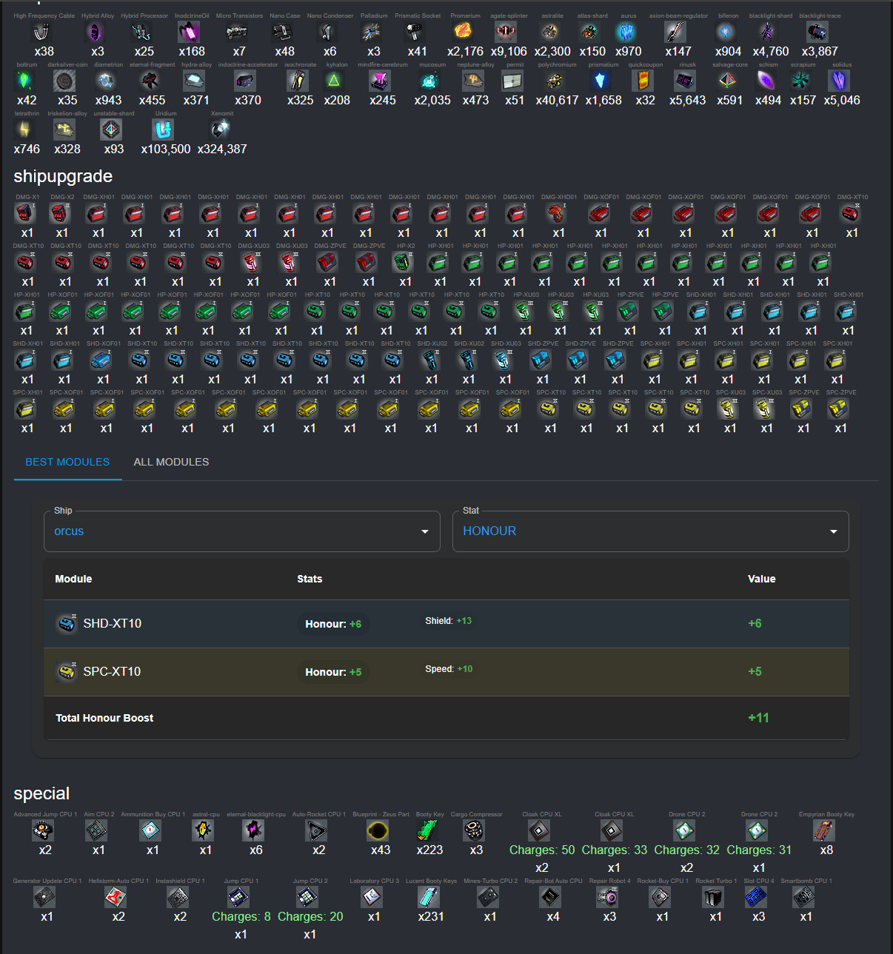Viewport: 893px width, 954px height.
Task: Click the SPC-XT10 module row
Action: [x=446, y=672]
